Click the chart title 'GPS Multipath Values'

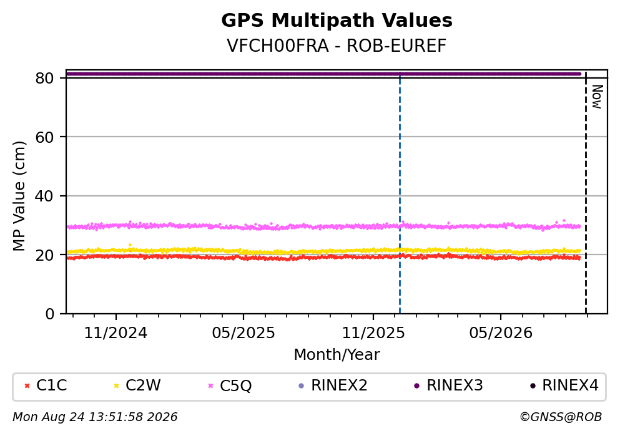point(337,21)
